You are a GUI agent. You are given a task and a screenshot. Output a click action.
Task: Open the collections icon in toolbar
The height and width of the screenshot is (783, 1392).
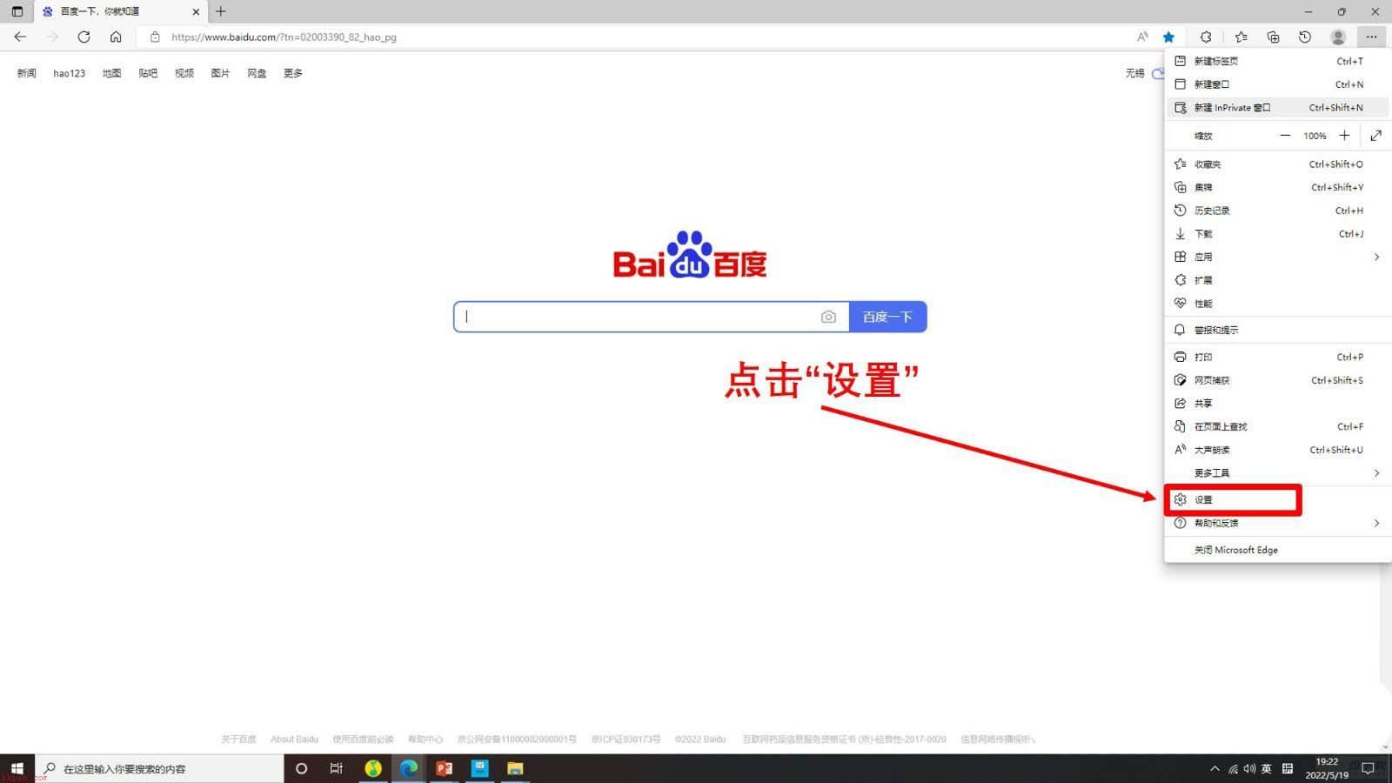click(1273, 37)
